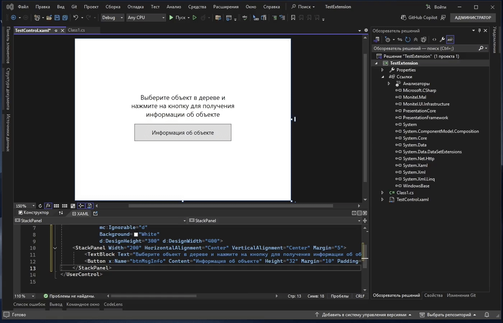Click the White background color swatch in XAML
The image size is (503, 323).
point(136,234)
